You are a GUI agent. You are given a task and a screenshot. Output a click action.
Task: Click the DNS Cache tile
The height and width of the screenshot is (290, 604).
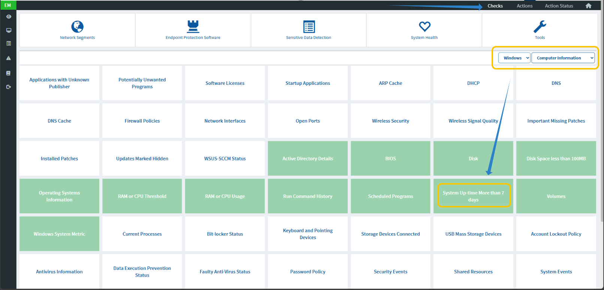point(59,121)
